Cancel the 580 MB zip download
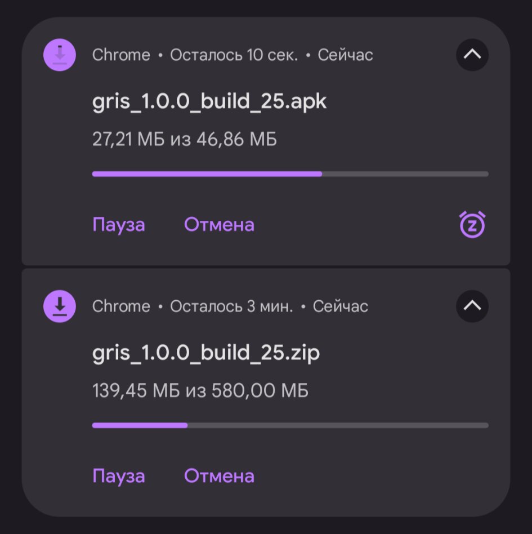The image size is (532, 534). (219, 476)
